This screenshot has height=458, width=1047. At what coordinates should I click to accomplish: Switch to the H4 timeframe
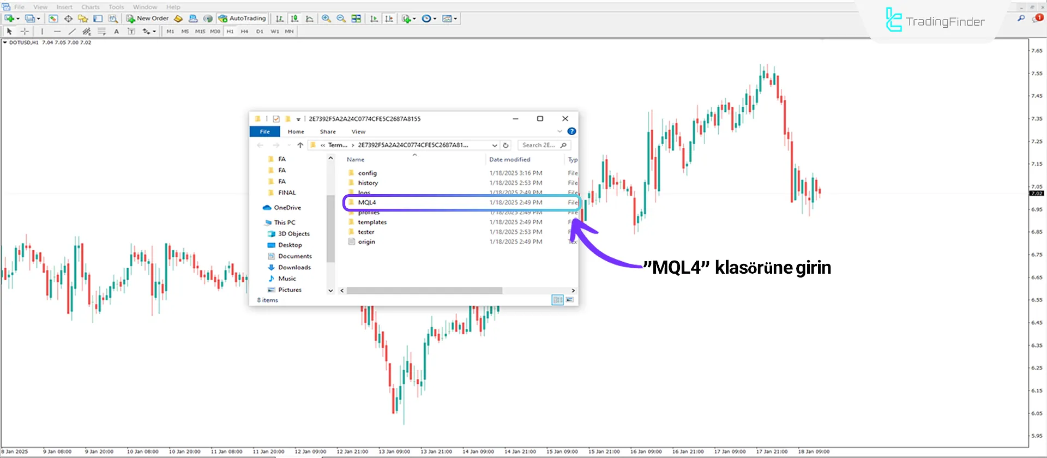pyautogui.click(x=244, y=32)
